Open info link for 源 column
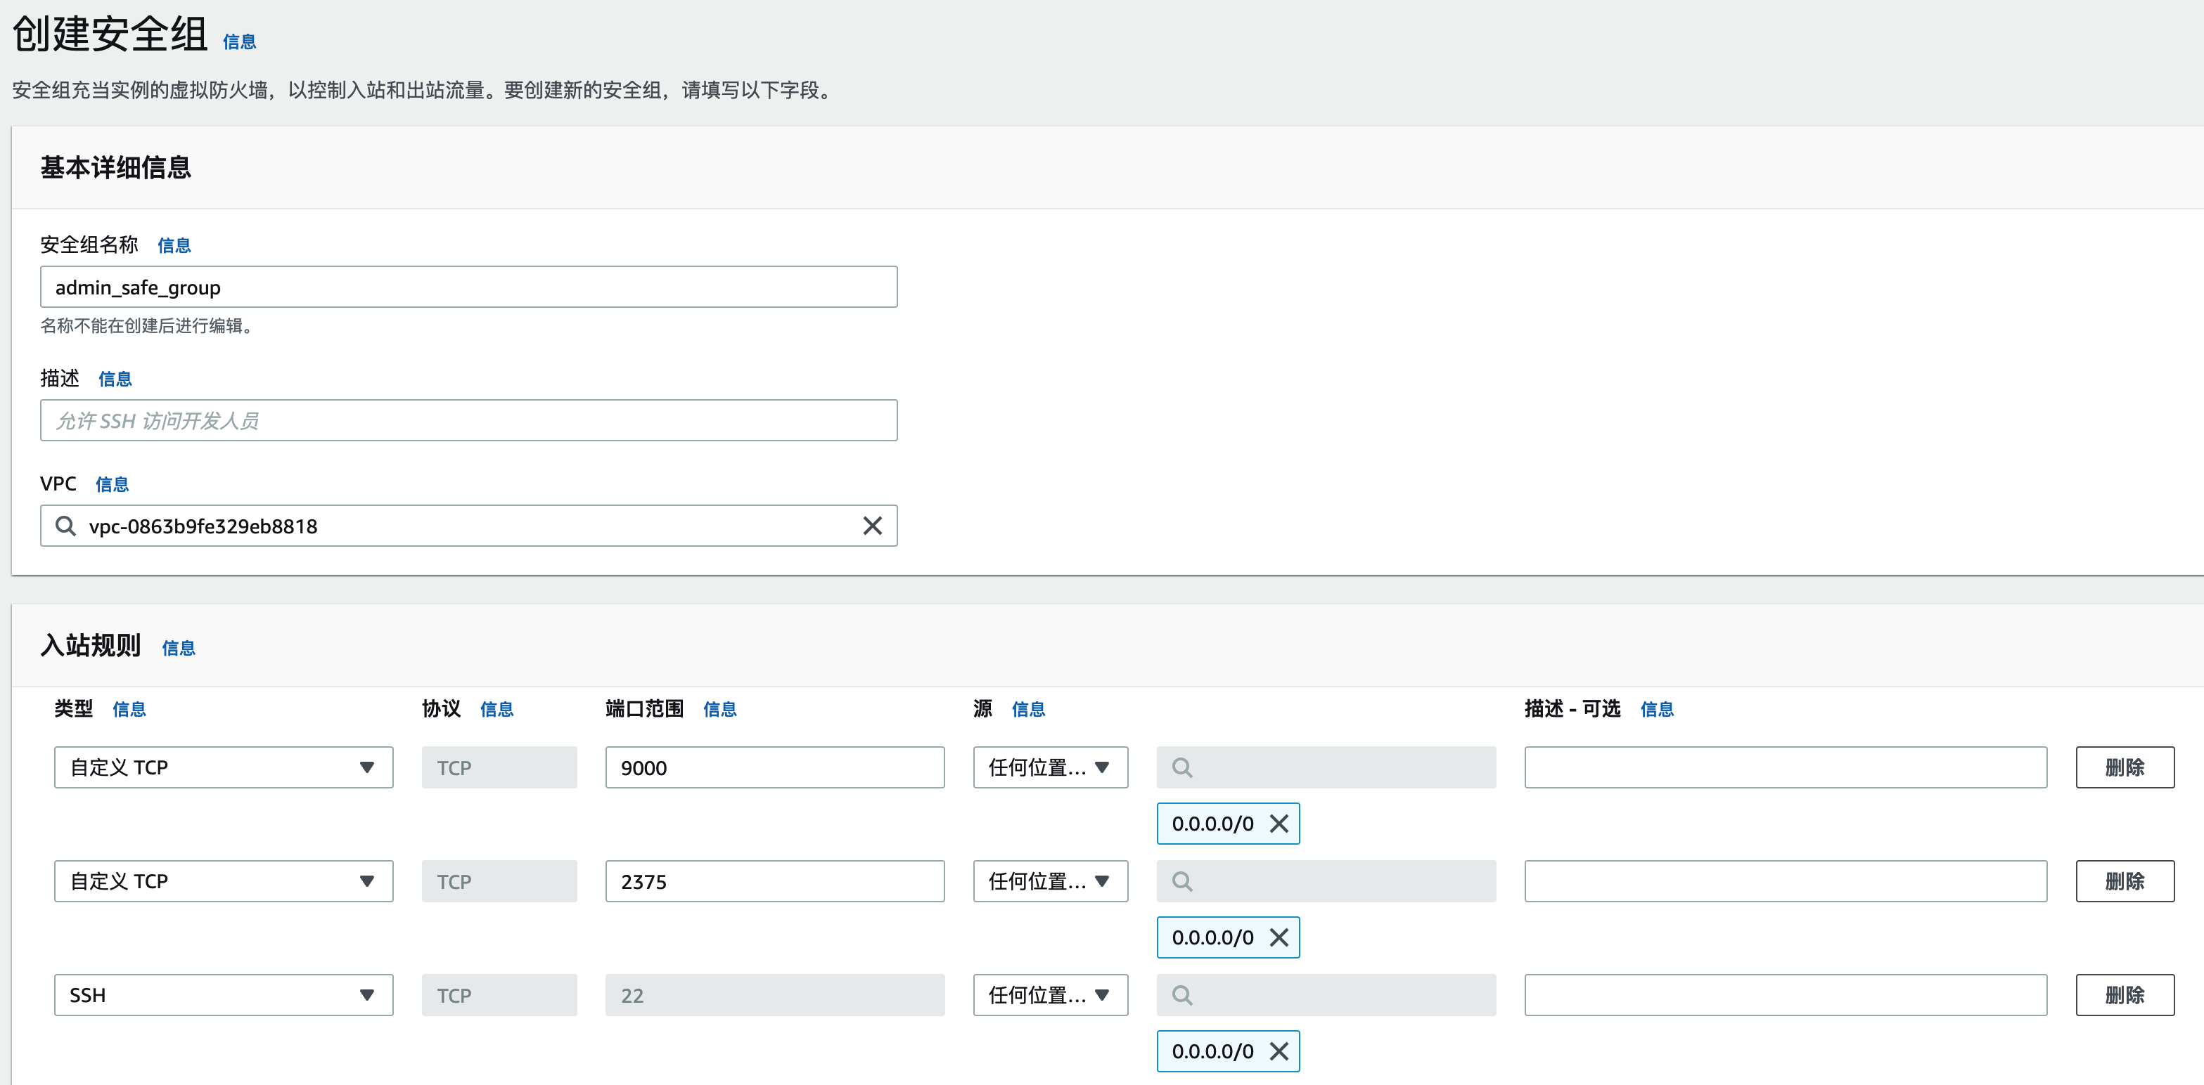This screenshot has width=2204, height=1085. [x=1028, y=709]
